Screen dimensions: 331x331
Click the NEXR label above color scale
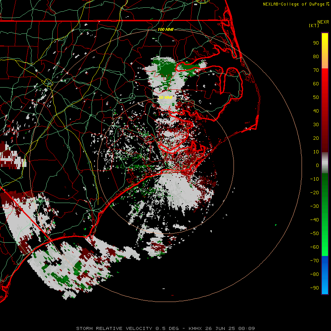coord(323,22)
